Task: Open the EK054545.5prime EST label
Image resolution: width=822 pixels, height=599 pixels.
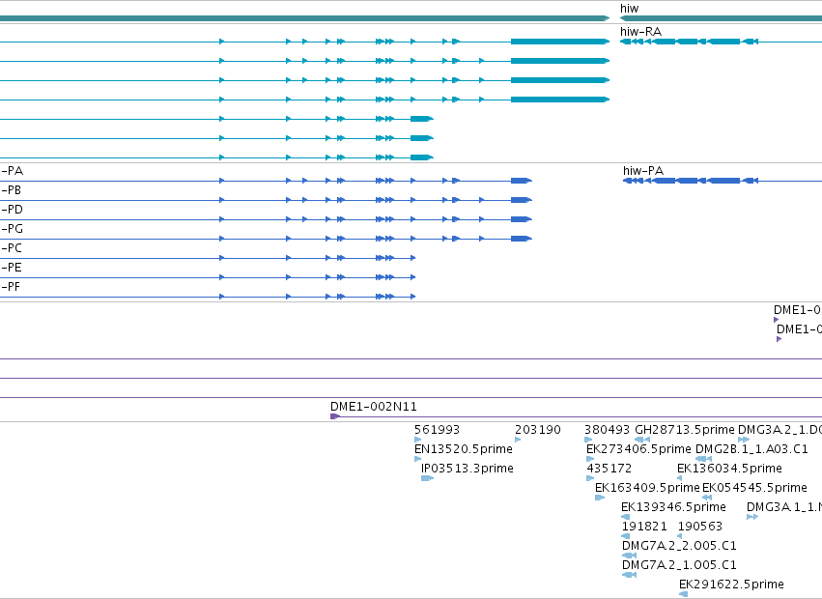Action: coord(754,488)
